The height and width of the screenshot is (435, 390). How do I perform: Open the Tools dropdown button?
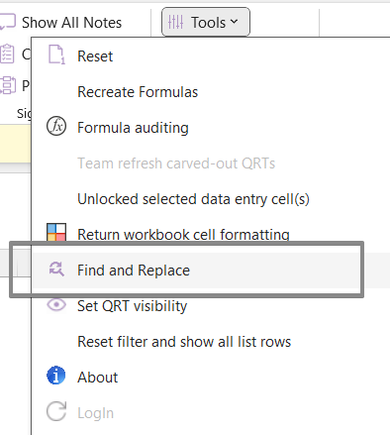point(206,22)
